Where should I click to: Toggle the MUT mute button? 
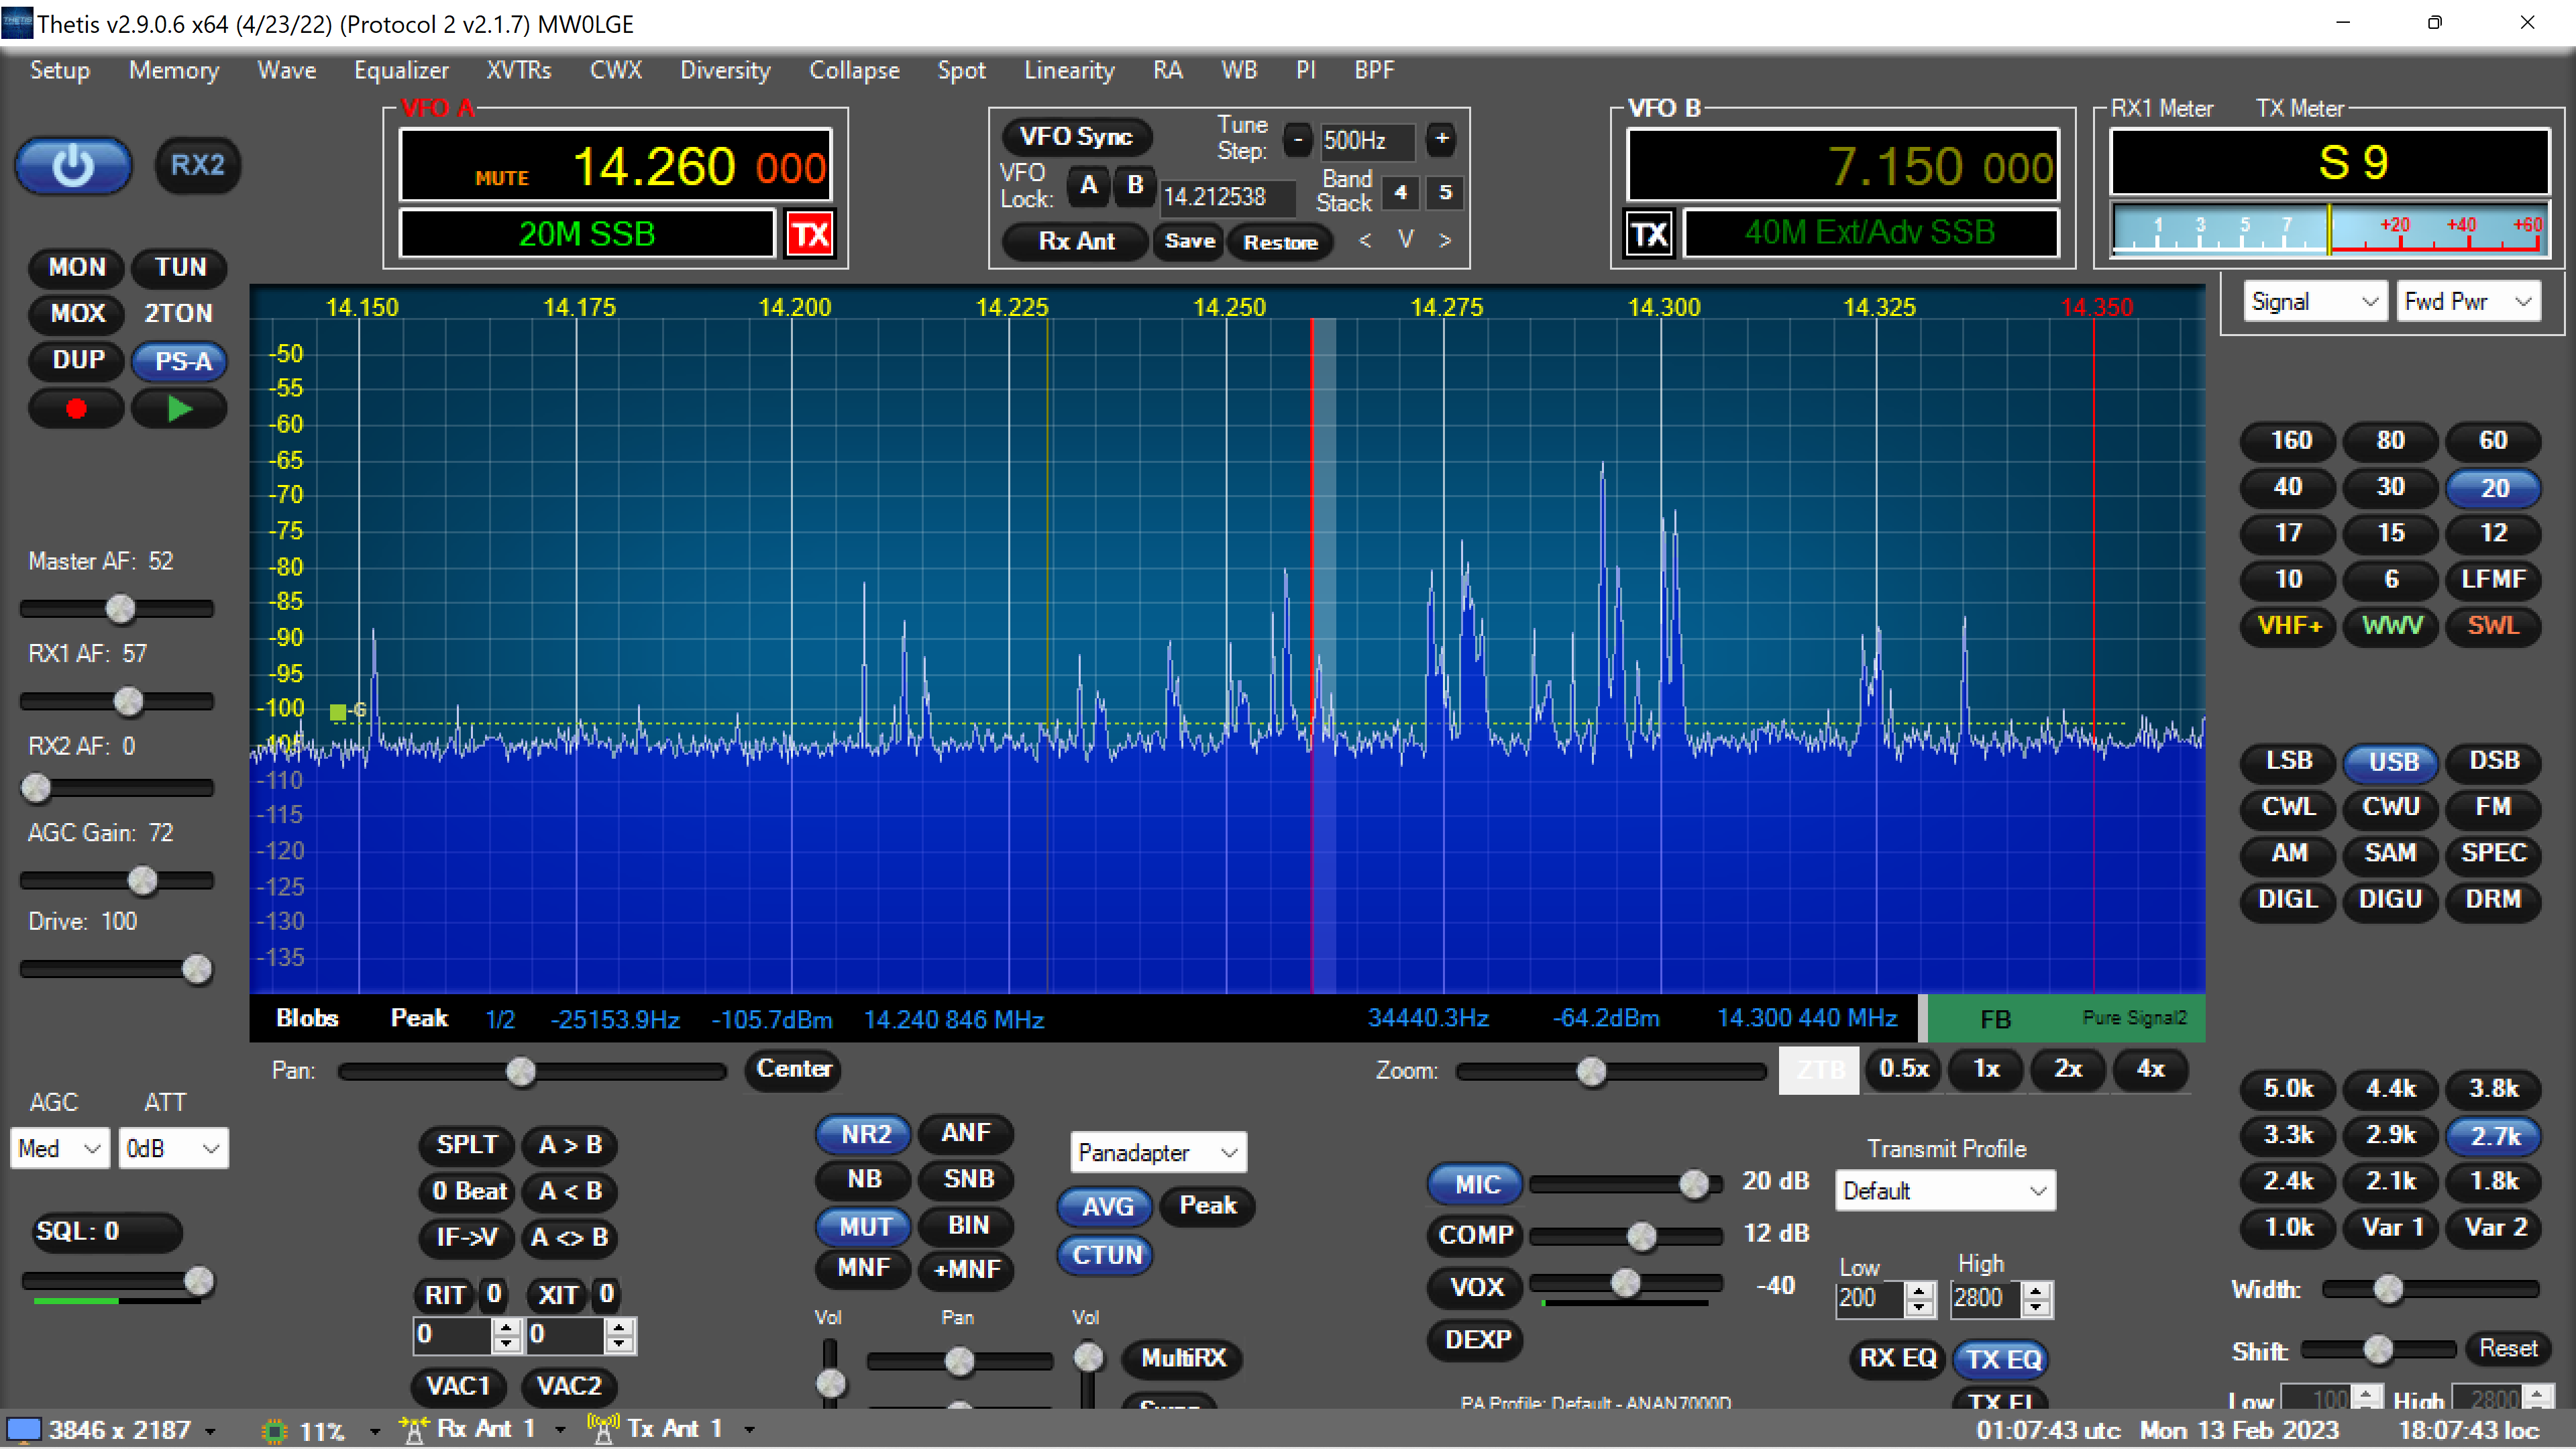(865, 1226)
